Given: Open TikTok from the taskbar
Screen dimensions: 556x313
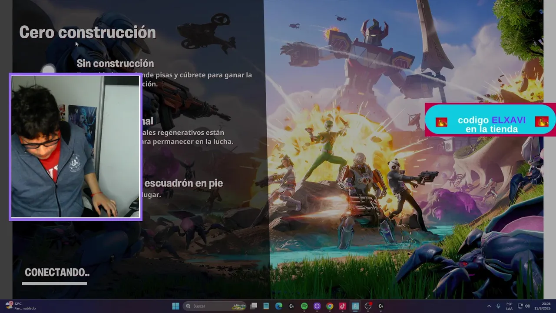Looking at the screenshot, I should pyautogui.click(x=342, y=306).
